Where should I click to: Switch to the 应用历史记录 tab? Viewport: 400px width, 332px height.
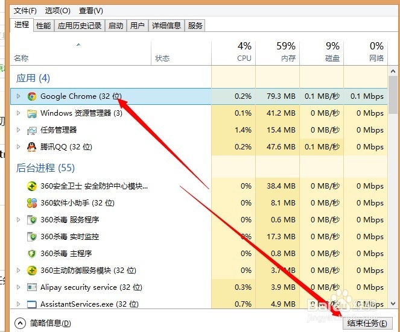(x=80, y=26)
